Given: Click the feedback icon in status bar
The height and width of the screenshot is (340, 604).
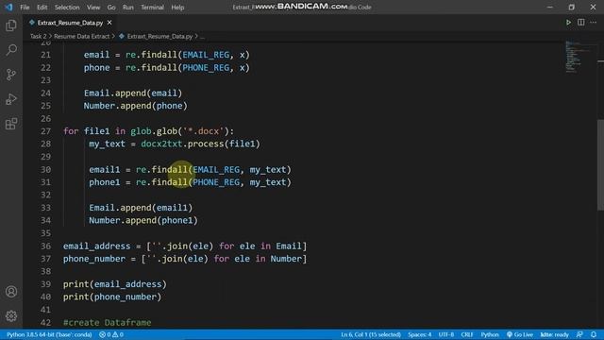Looking at the screenshot, I should click(579, 334).
